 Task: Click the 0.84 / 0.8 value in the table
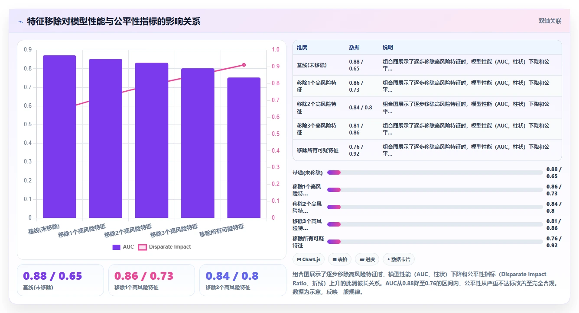(361, 108)
